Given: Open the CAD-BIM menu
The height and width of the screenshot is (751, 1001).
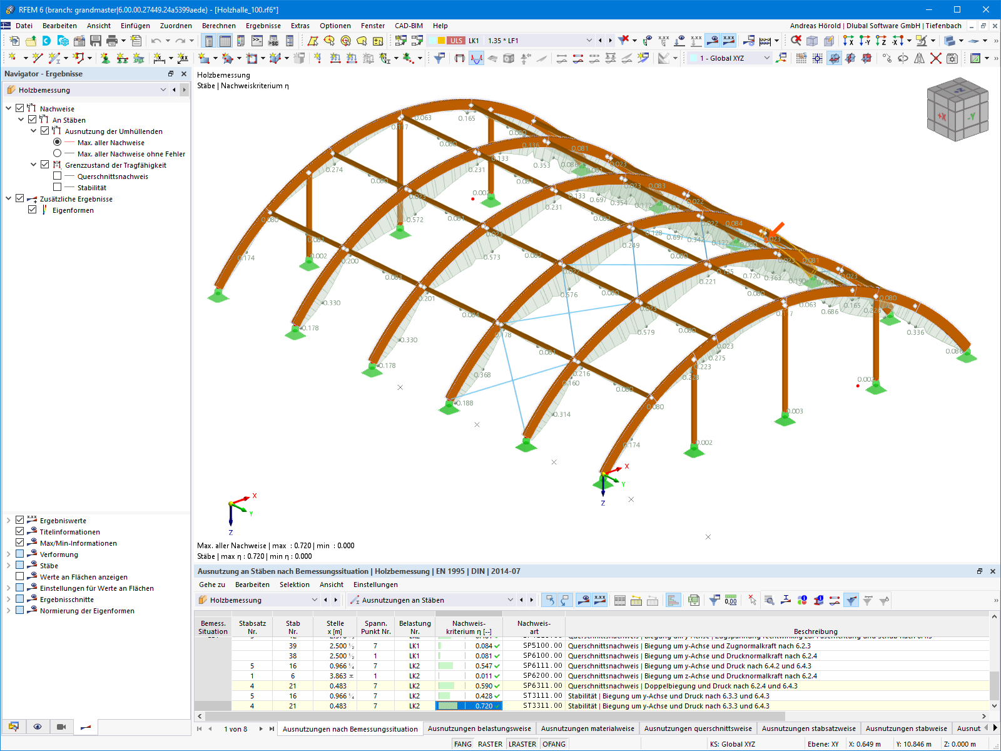Looking at the screenshot, I should coord(409,26).
